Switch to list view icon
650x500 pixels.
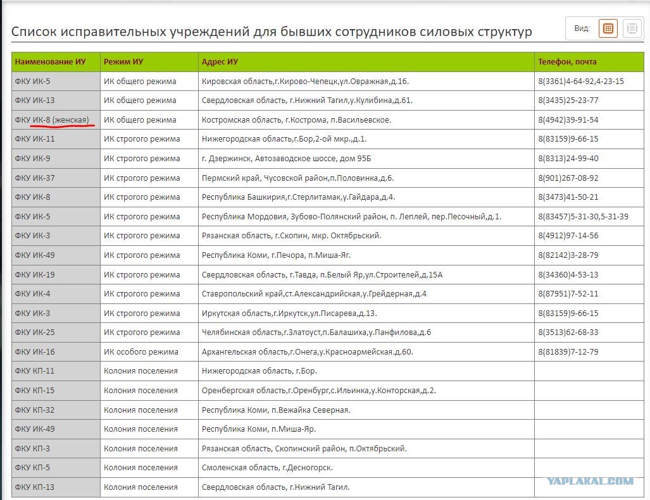[632, 28]
